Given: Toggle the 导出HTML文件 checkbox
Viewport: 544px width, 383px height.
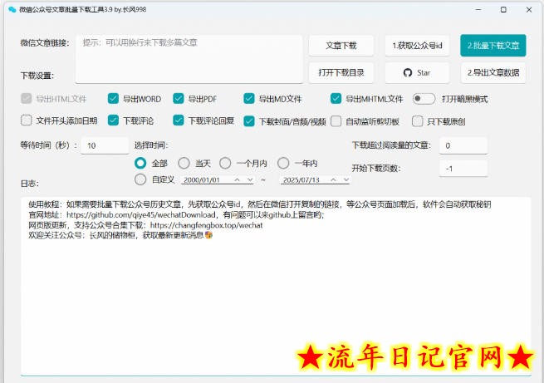Looking at the screenshot, I should point(27,99).
